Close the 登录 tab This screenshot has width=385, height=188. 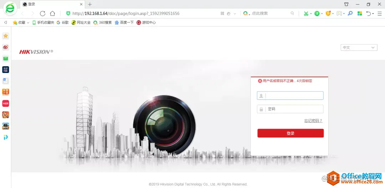click(x=82, y=4)
